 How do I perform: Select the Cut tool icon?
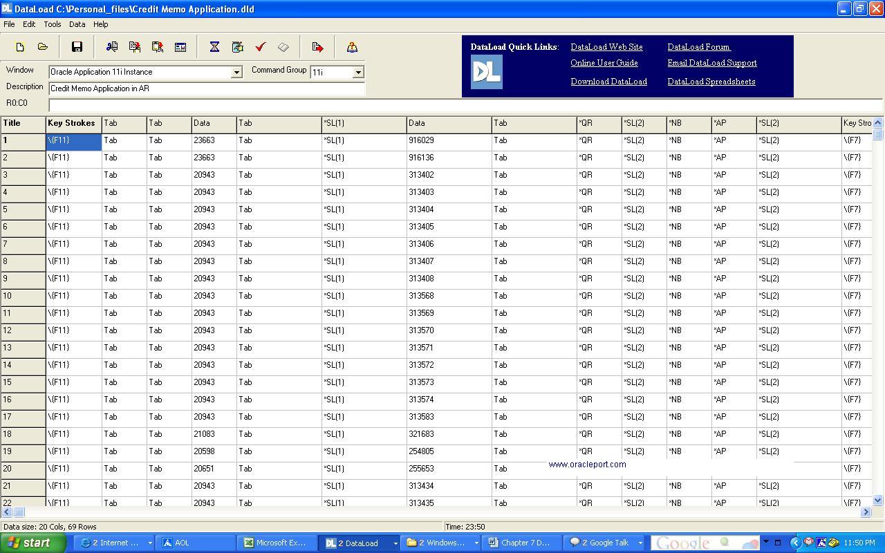coord(111,46)
